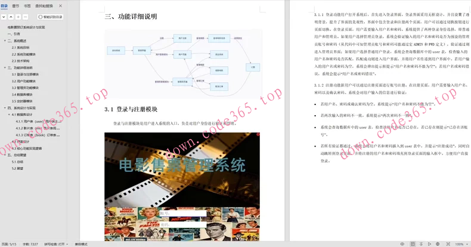Click the collapse-all up chevron icon
This screenshot has height=247, width=471.
click(11, 17)
